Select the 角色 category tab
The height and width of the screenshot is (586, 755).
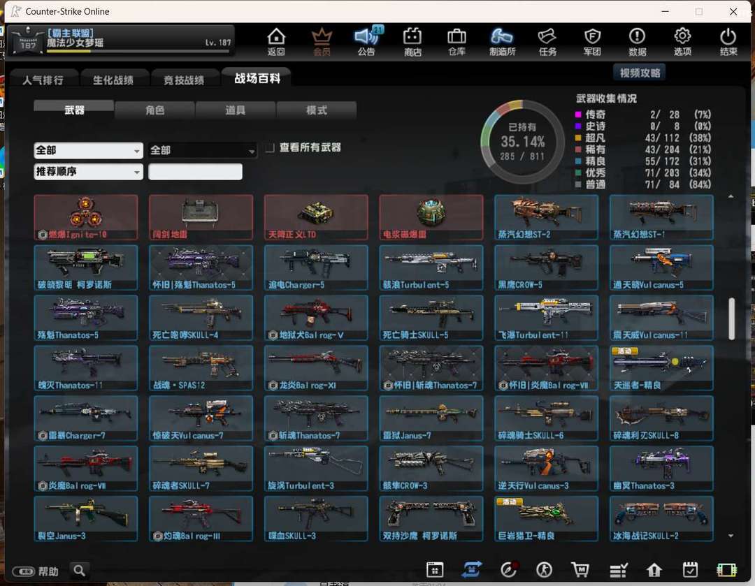point(154,110)
